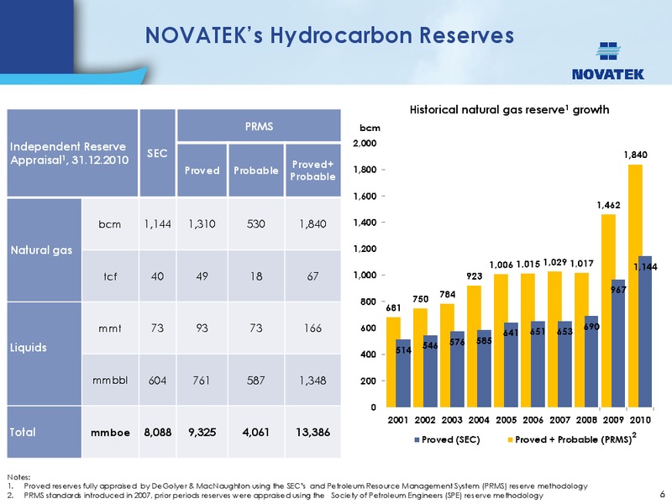The height and width of the screenshot is (504, 672).
Task: Click the 514 bar label
Action: click(403, 350)
